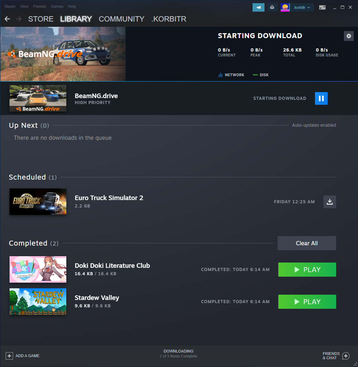The width and height of the screenshot is (358, 367).
Task: Download Euro Truck Simulator 2 now
Action: (x=330, y=202)
